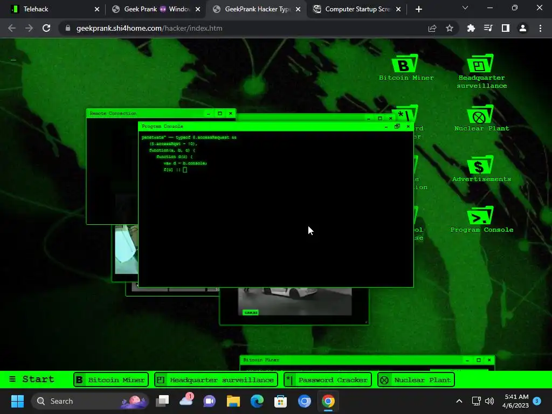Viewport: 552px width, 414px height.
Task: Open Microsoft Store from the taskbar
Action: pos(280,401)
